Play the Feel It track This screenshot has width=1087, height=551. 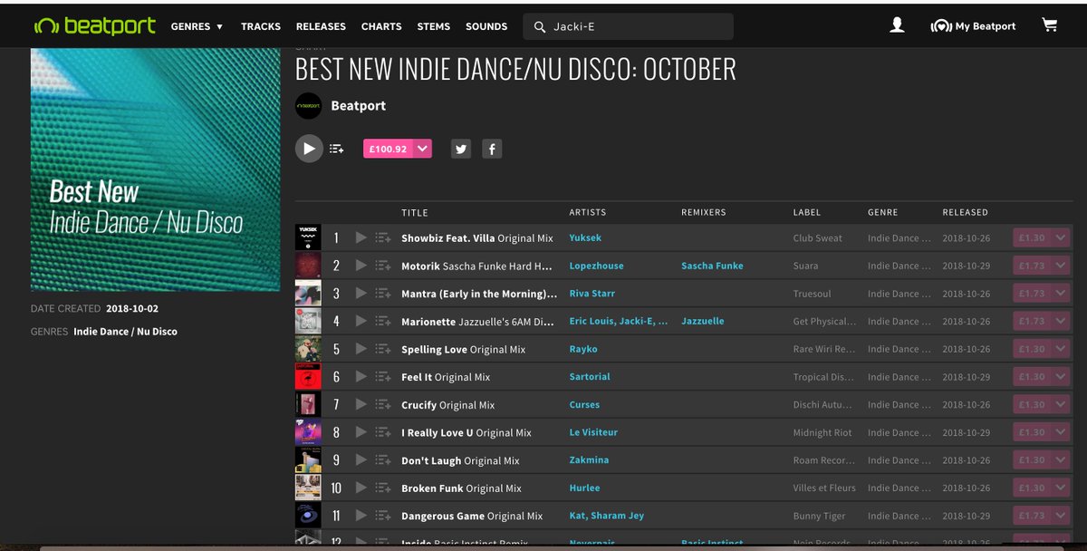[361, 377]
